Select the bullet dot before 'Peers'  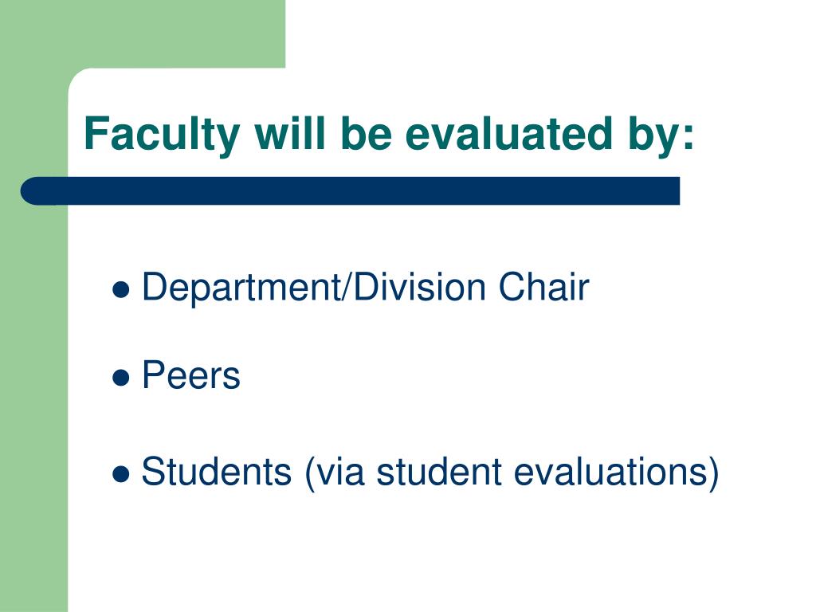121,378
